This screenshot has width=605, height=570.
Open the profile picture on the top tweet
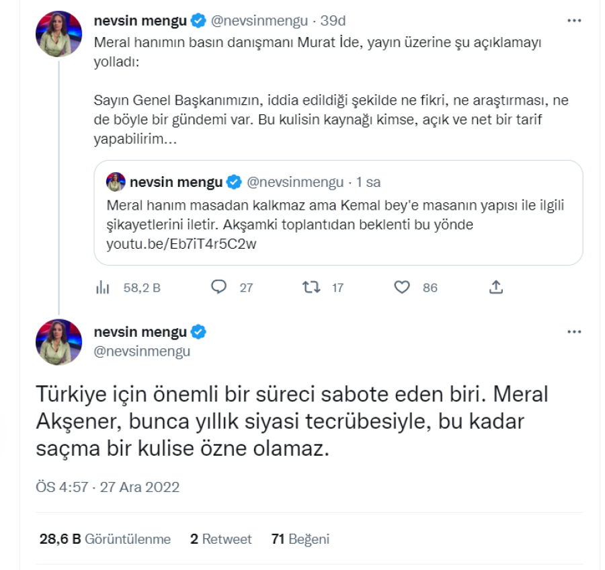[58, 34]
